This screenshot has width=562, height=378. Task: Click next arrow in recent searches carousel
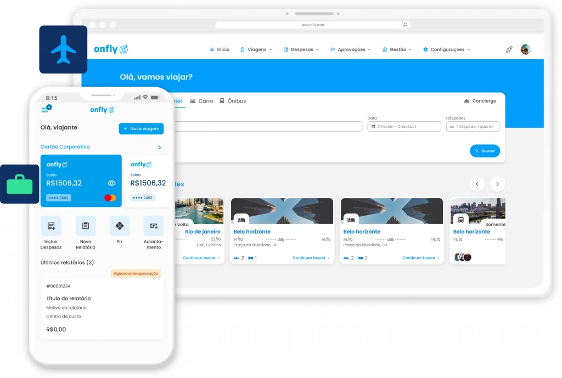[497, 184]
